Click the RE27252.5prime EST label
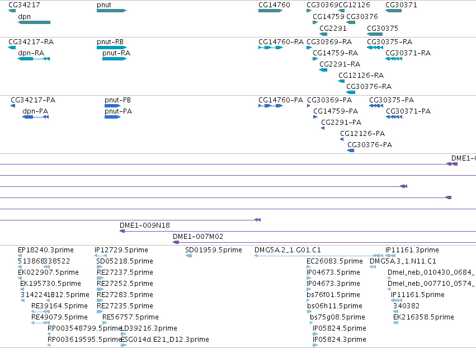Screen dimensions: 476x348 [125, 284]
